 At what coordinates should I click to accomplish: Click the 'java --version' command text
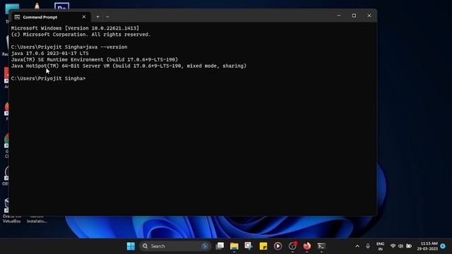tap(107, 47)
